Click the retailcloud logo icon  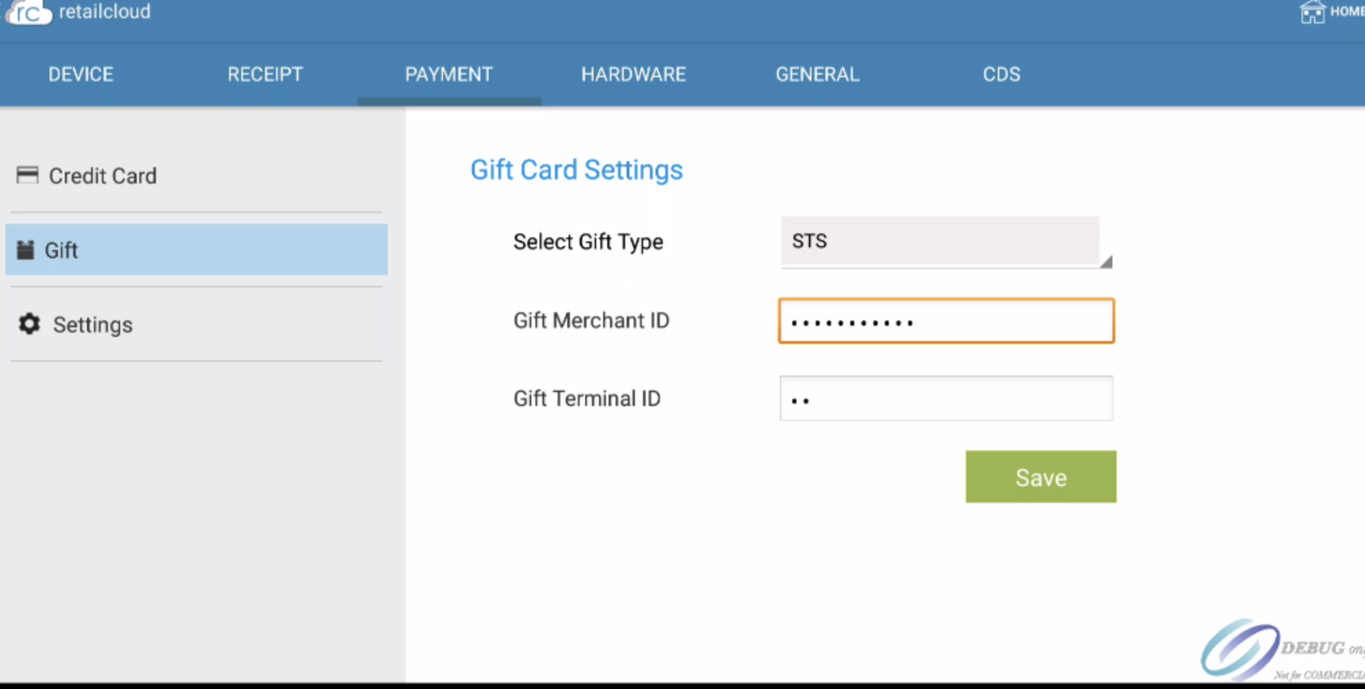tap(29, 12)
